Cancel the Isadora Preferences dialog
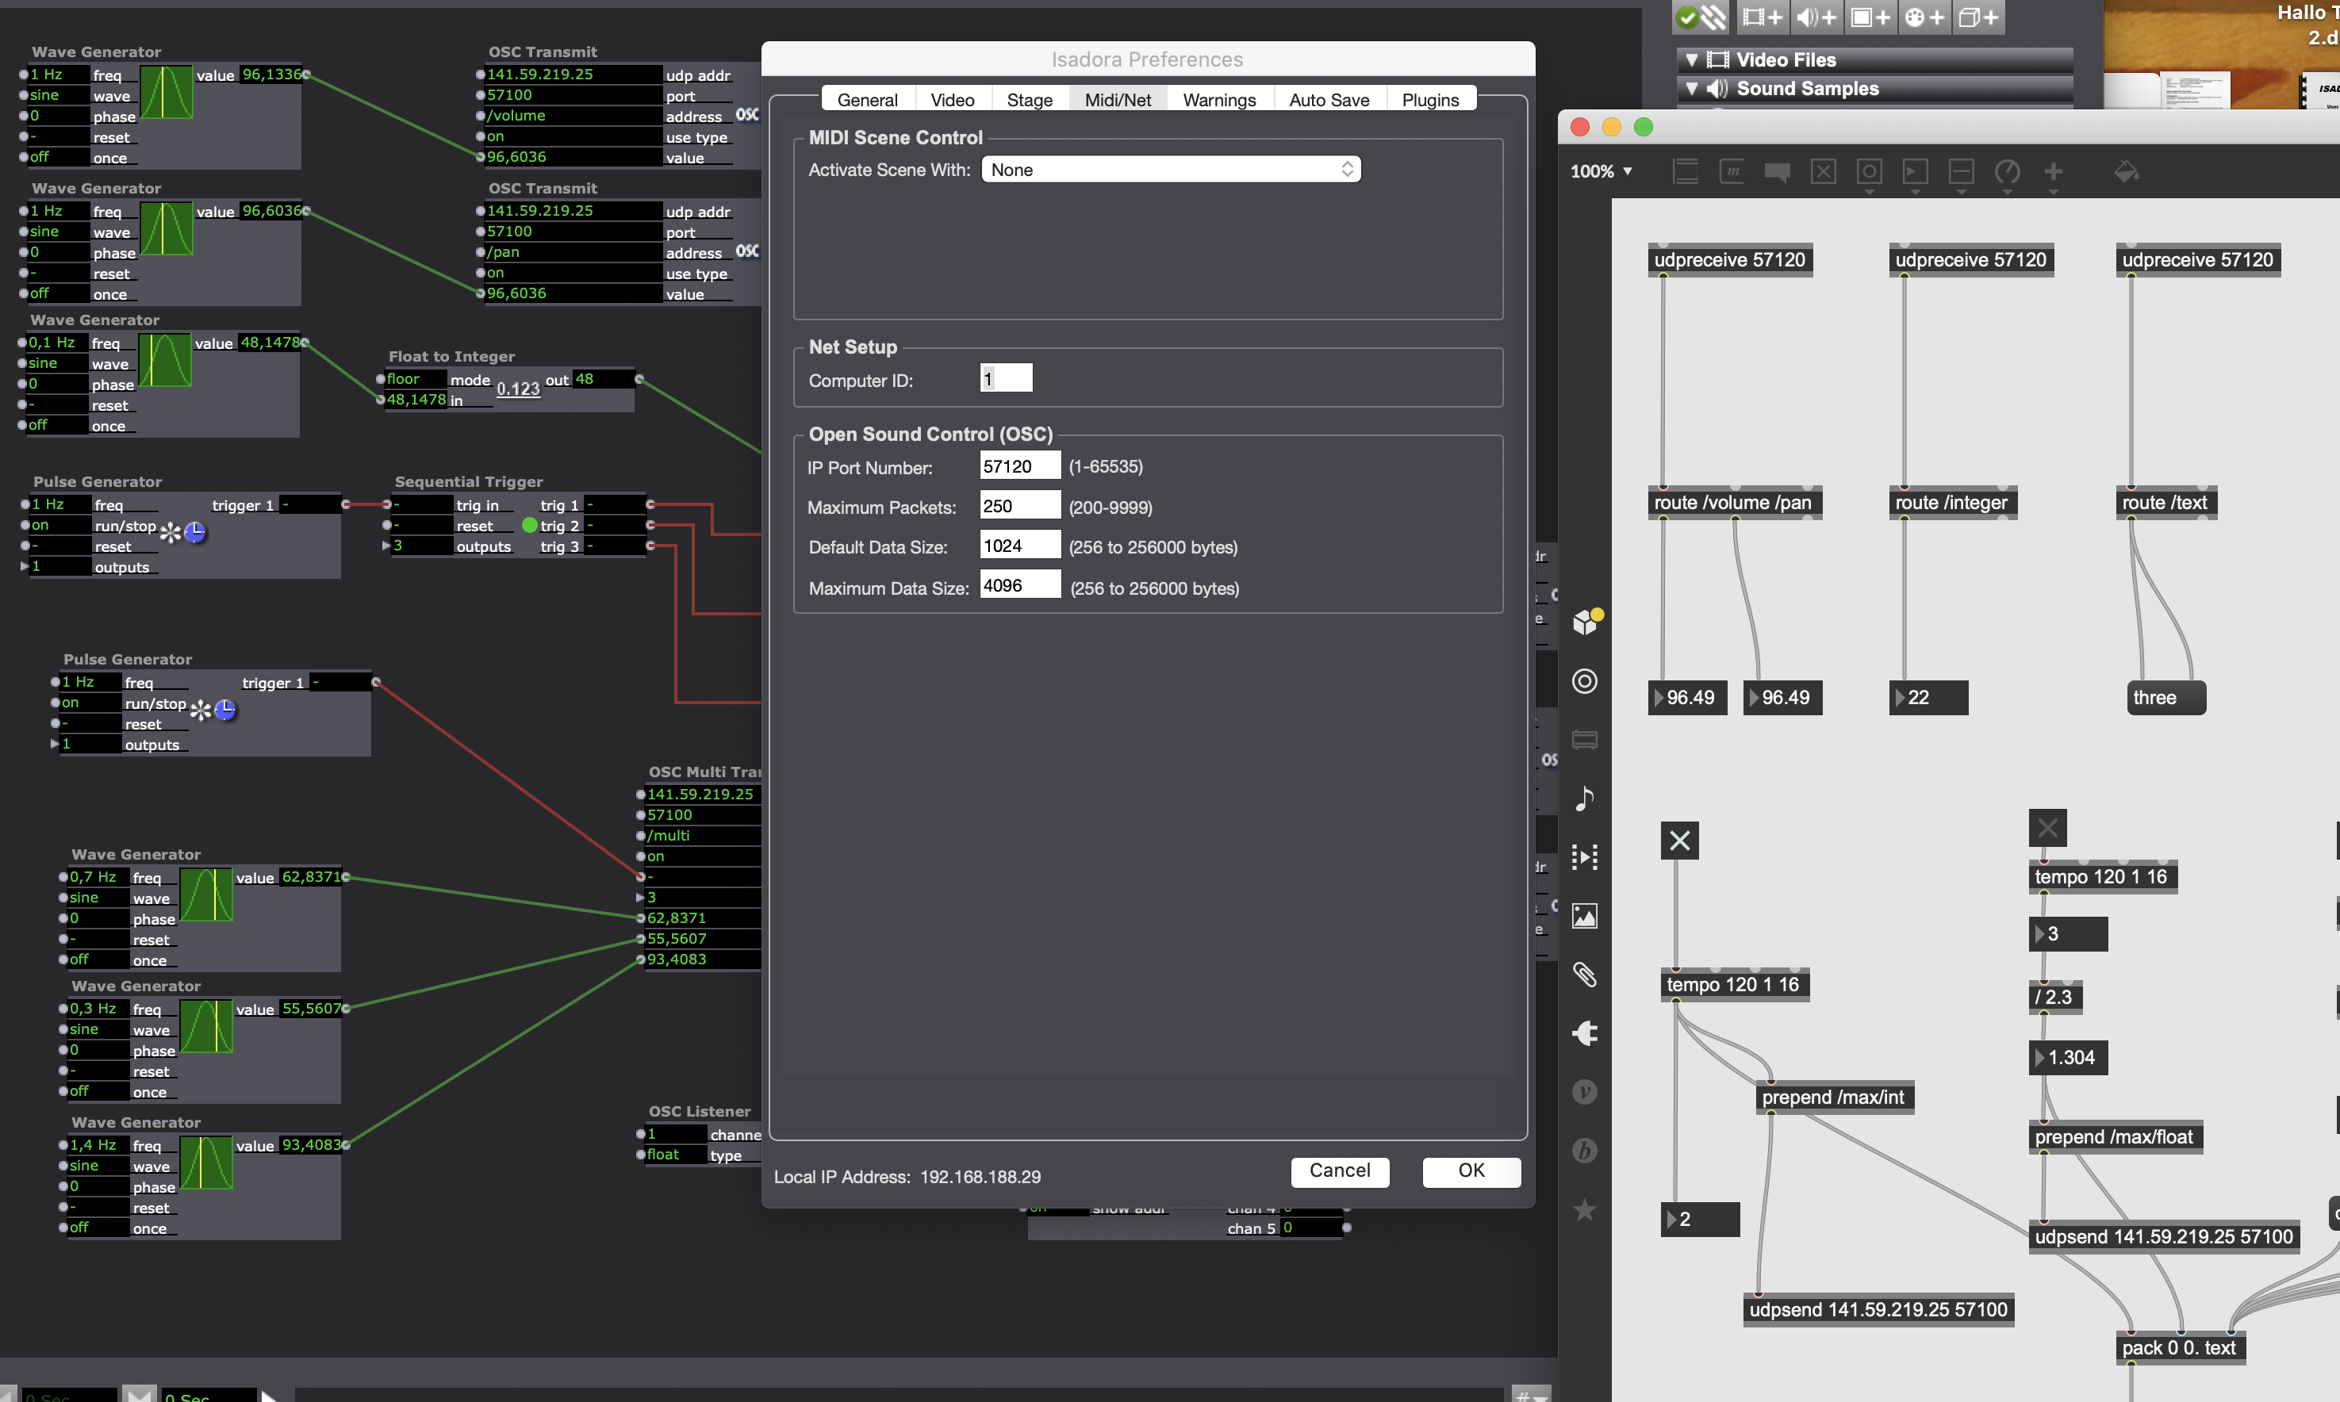Viewport: 2340px width, 1402px height. [x=1339, y=1170]
